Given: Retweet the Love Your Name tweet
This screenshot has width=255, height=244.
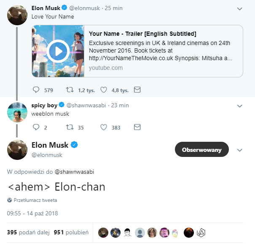Looking at the screenshot, I should coord(70,90).
